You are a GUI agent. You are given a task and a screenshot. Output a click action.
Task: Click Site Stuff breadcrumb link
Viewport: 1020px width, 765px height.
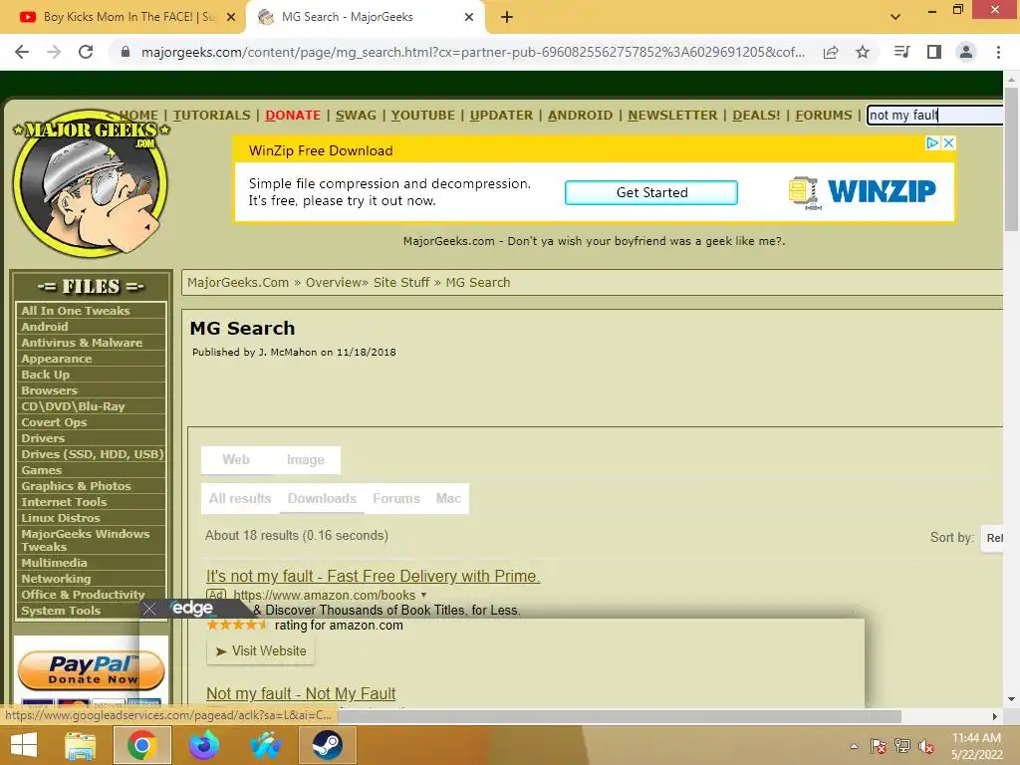pos(401,282)
